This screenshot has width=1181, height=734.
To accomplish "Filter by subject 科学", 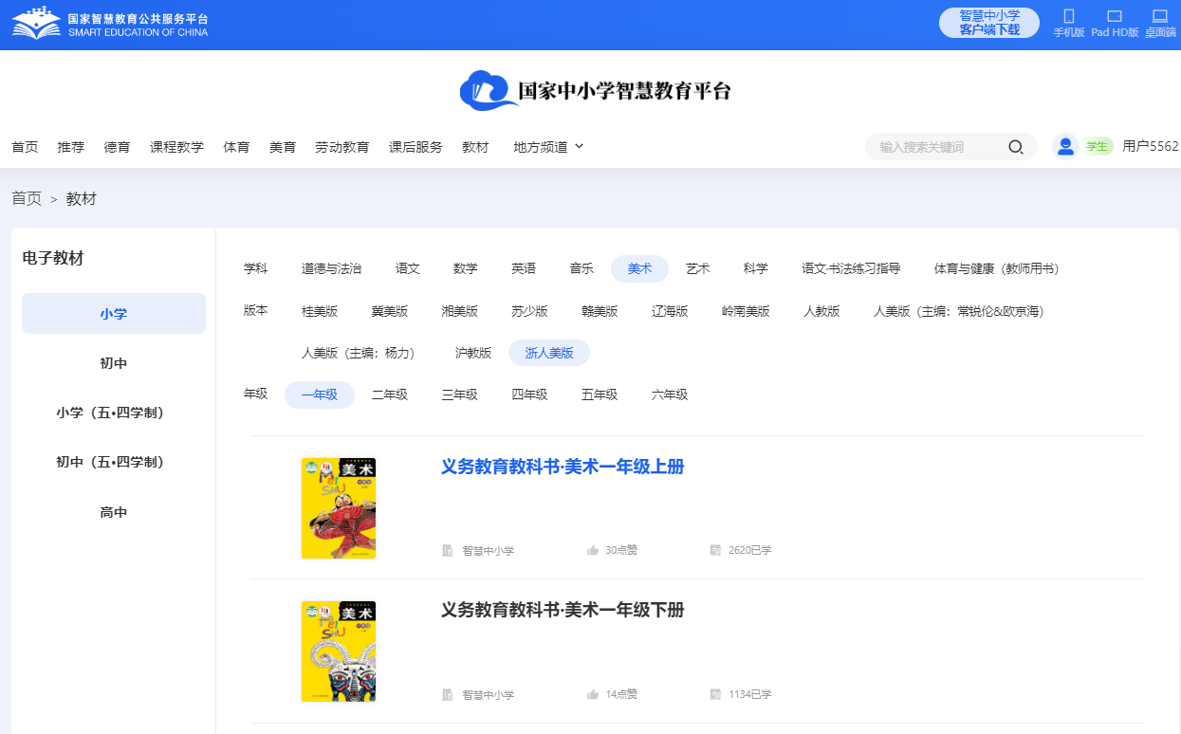I will 756,268.
